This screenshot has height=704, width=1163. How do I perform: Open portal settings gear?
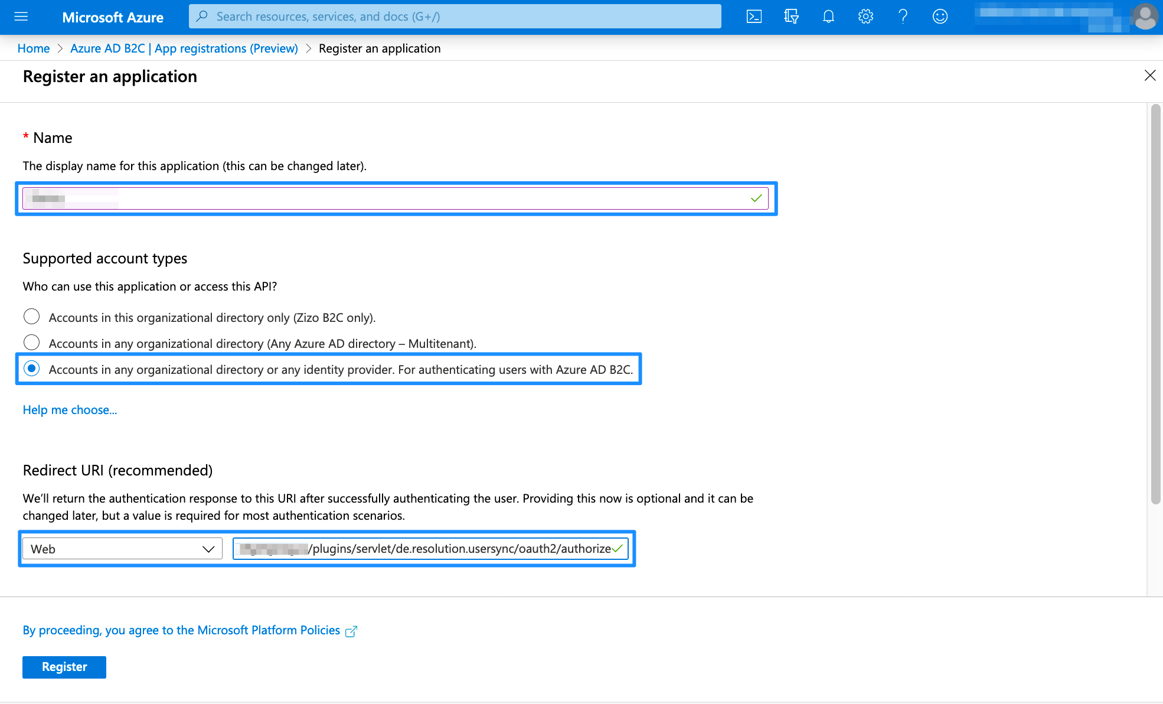[865, 17]
